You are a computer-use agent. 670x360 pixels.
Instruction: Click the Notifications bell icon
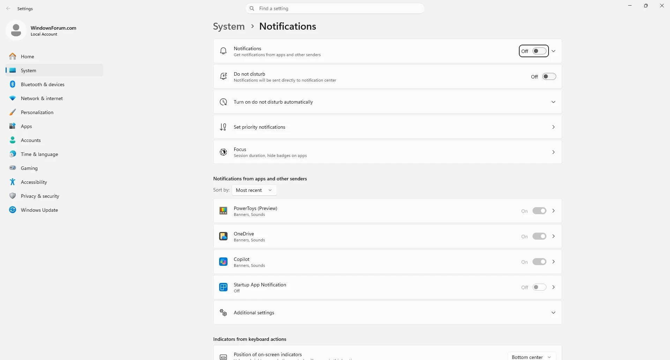[223, 51]
